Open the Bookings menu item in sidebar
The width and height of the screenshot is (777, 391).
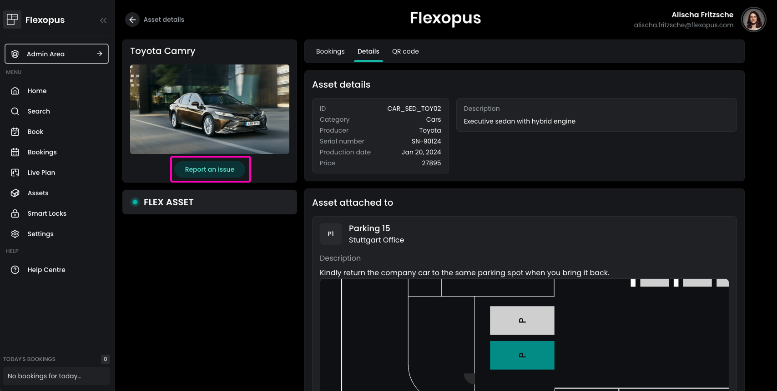[42, 152]
